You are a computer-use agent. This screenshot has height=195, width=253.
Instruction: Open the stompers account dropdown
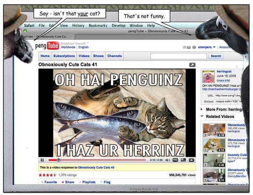(x=207, y=47)
